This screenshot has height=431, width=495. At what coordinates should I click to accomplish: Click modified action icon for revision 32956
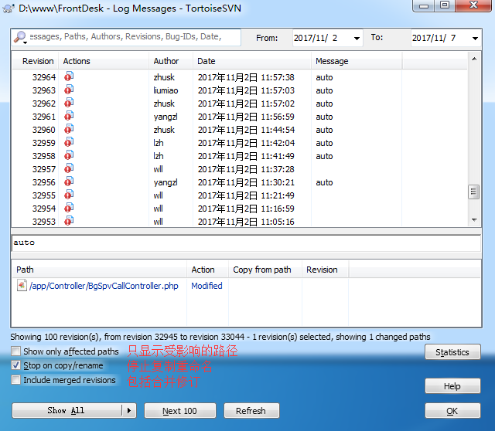(x=69, y=182)
